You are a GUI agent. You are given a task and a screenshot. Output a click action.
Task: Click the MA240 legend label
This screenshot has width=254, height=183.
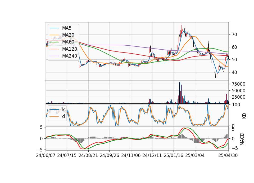[70, 56]
